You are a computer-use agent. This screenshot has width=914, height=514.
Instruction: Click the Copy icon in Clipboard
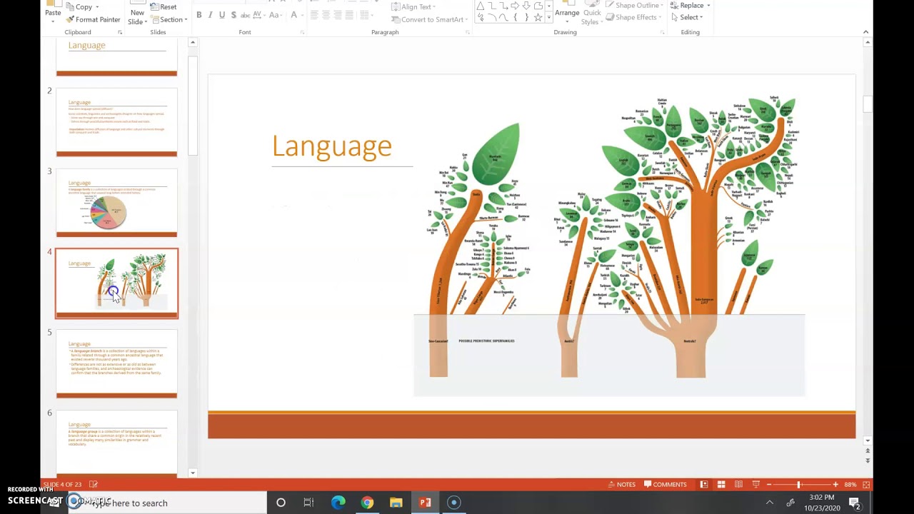[x=70, y=7]
